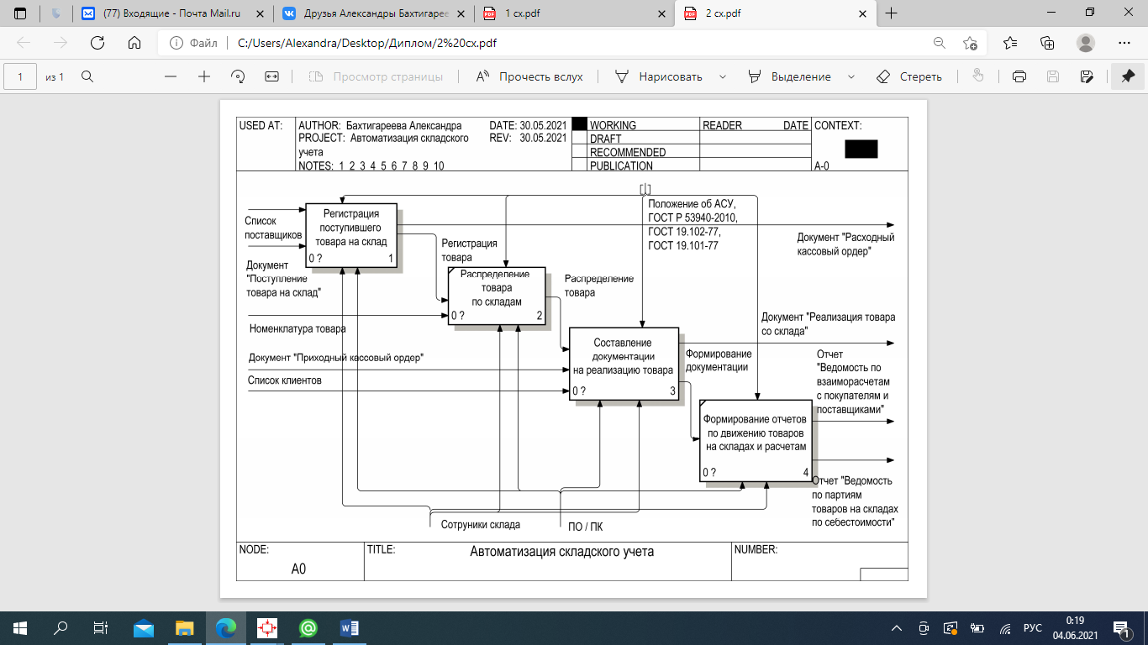The width and height of the screenshot is (1148, 645).
Task: Open the Wi-Fi network panel
Action: 1004,628
